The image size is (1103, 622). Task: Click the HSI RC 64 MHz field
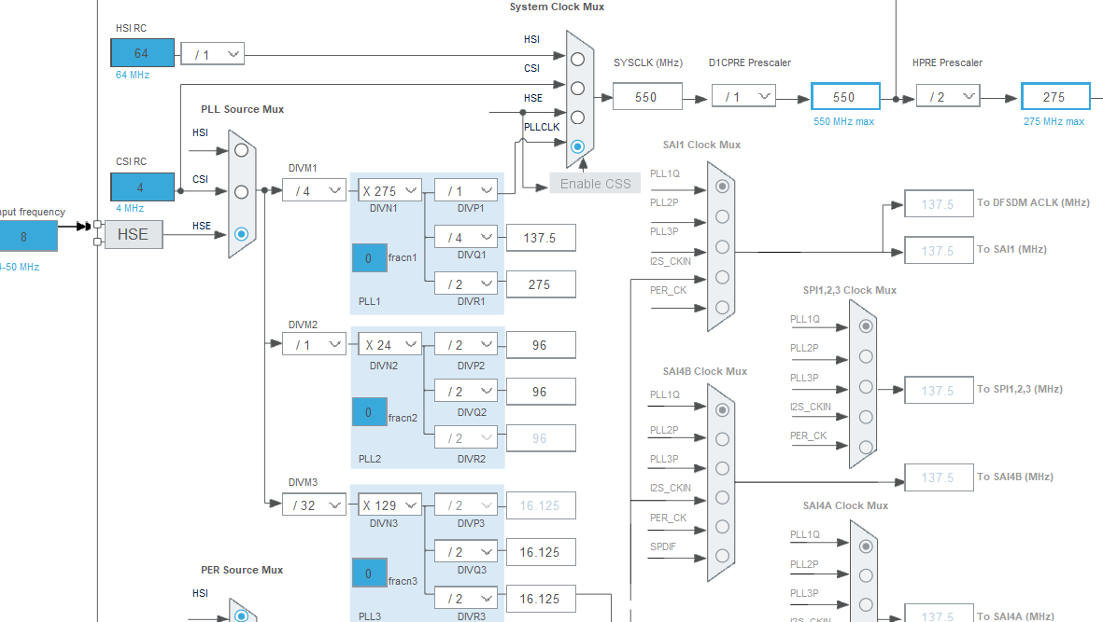point(142,53)
